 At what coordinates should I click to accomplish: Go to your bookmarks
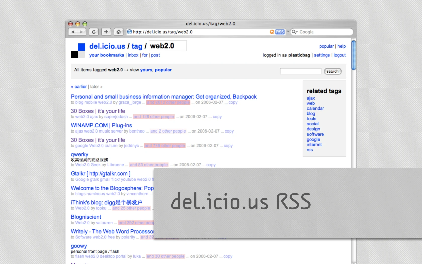tap(107, 55)
